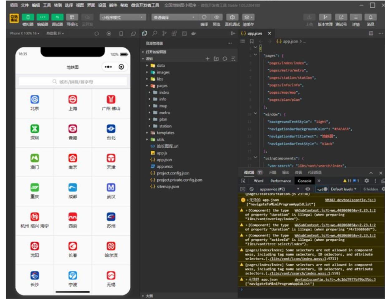385x299 pixels.
Task: Expand the utils folder
Action: [160, 139]
